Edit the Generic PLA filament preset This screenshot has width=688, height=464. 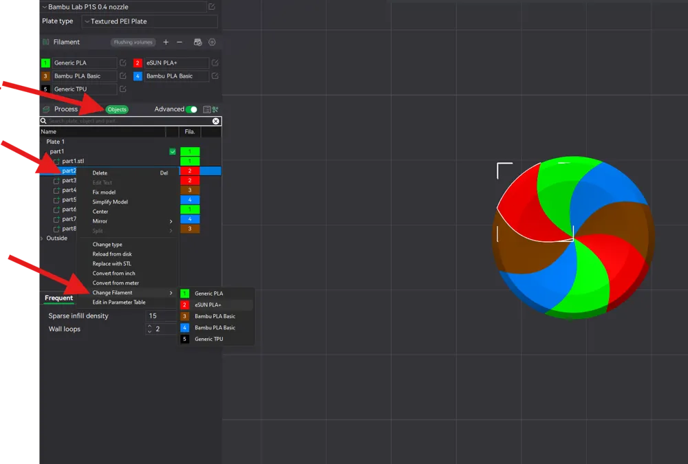pos(122,63)
